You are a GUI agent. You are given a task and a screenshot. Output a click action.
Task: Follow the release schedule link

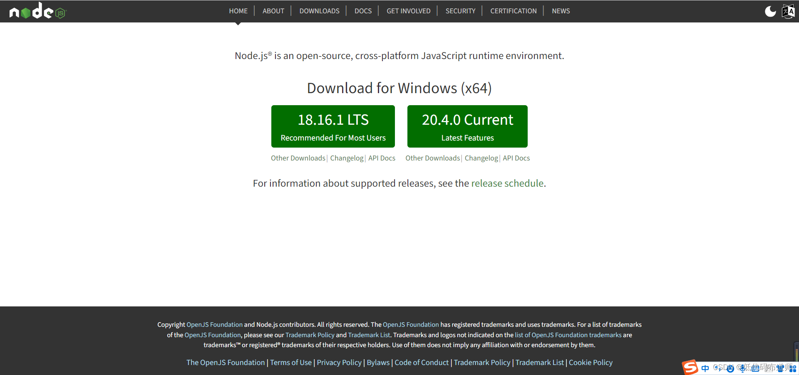pos(507,183)
